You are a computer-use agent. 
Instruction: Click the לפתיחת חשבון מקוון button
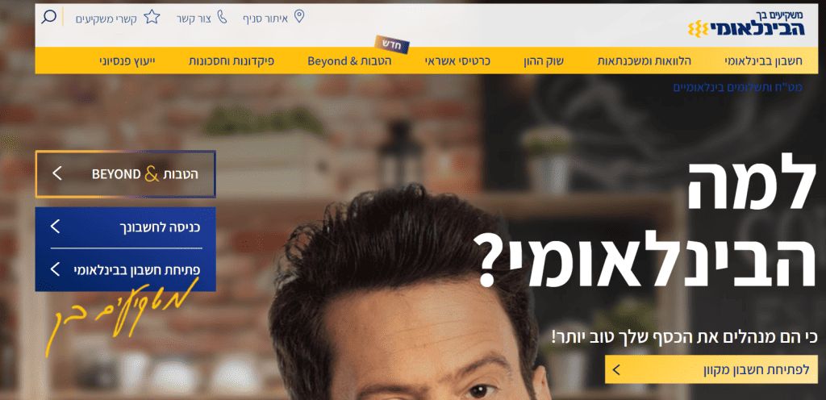[711, 369]
